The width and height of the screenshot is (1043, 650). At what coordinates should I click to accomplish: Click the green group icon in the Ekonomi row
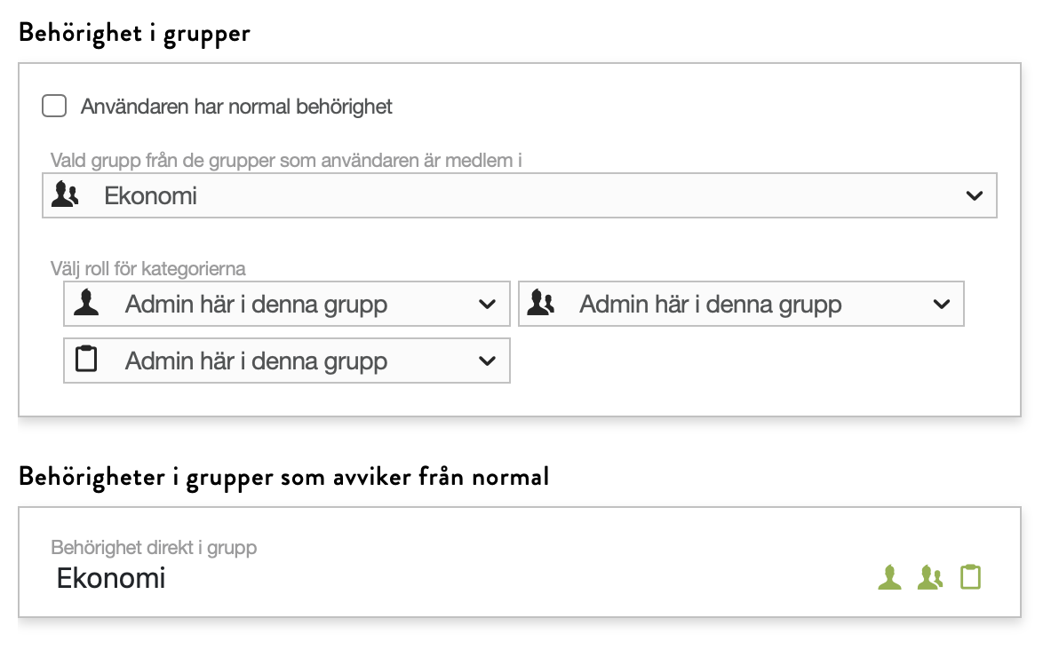[930, 577]
